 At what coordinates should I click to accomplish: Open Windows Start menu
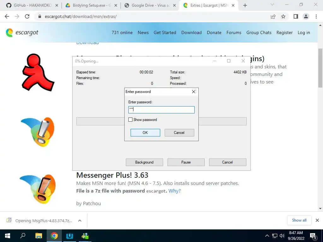pyautogui.click(x=8, y=236)
